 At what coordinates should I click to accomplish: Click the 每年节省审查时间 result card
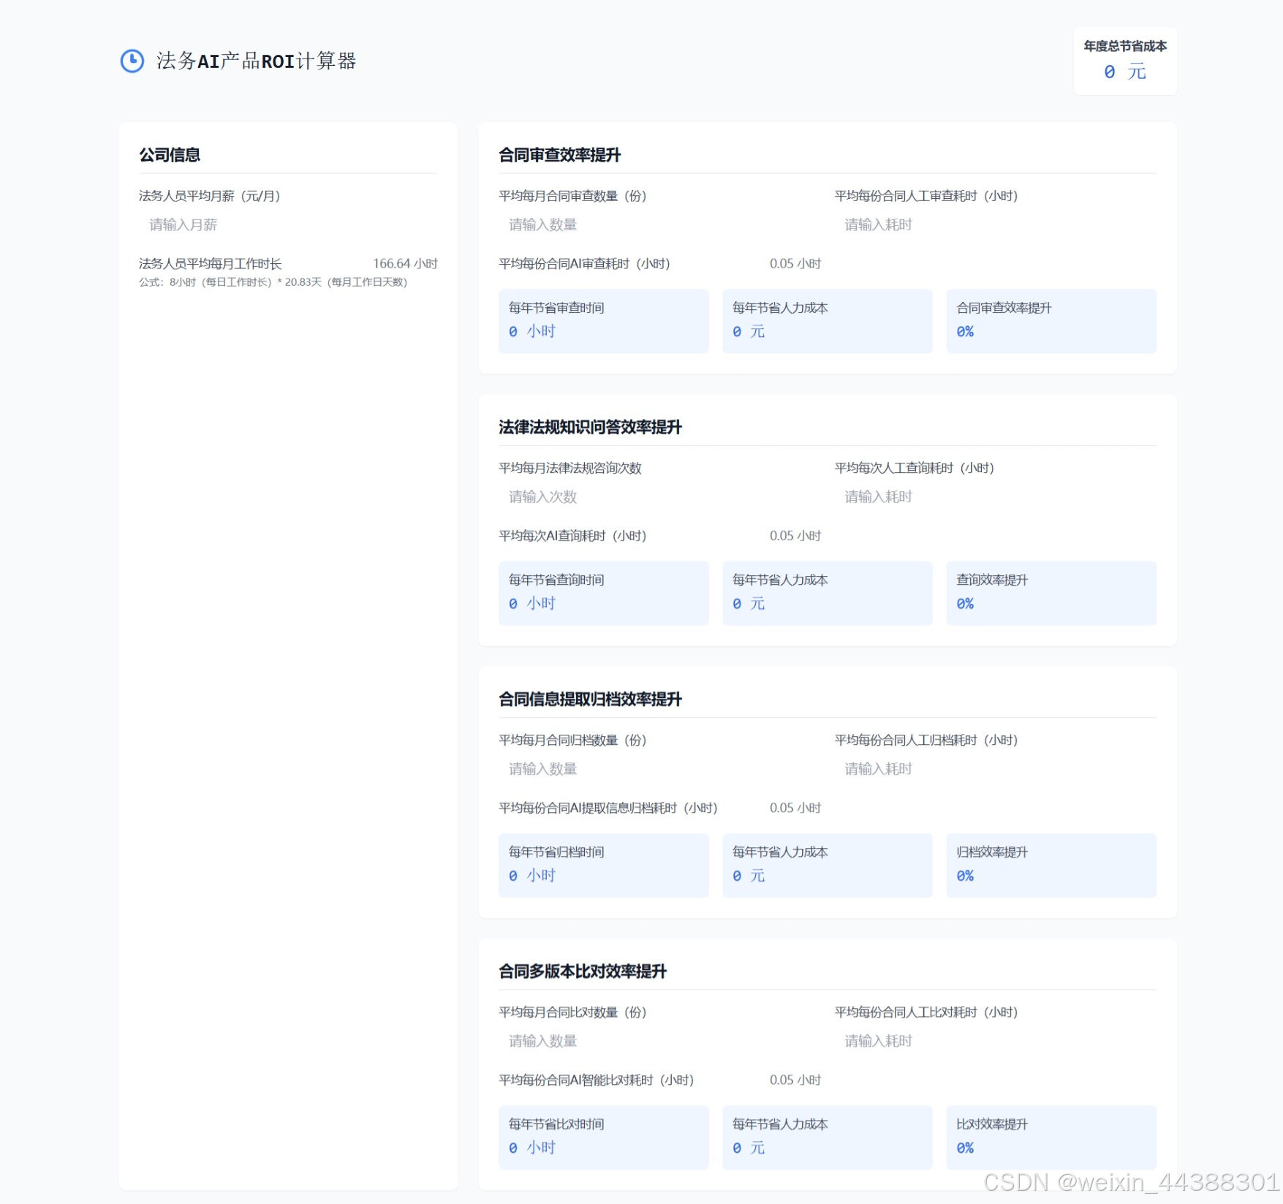click(604, 321)
